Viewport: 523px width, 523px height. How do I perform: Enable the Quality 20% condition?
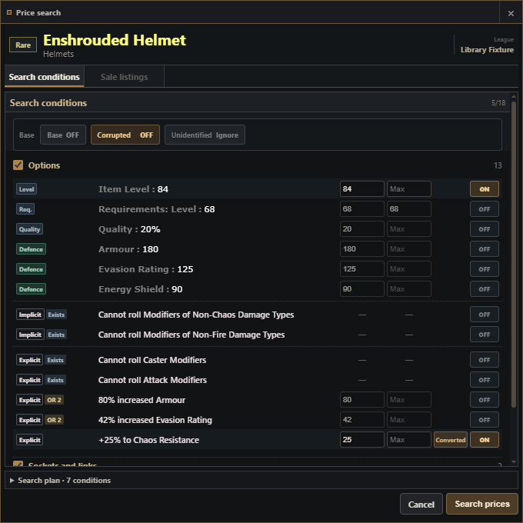pos(485,229)
